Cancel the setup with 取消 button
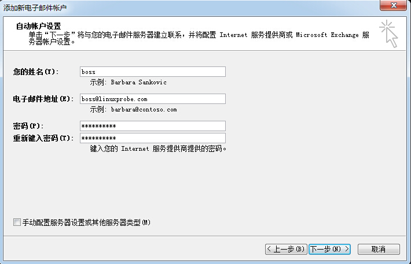411x264 pixels. (x=379, y=249)
